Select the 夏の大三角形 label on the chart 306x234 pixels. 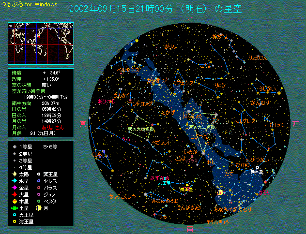(198, 127)
